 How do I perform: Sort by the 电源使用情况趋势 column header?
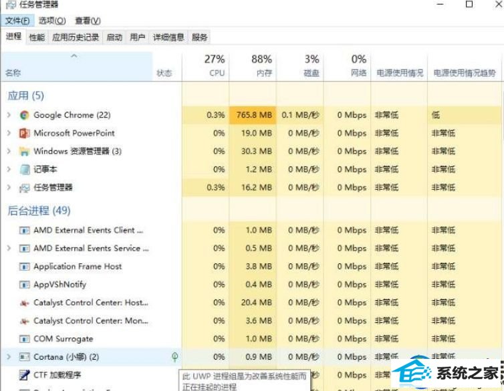click(x=465, y=66)
